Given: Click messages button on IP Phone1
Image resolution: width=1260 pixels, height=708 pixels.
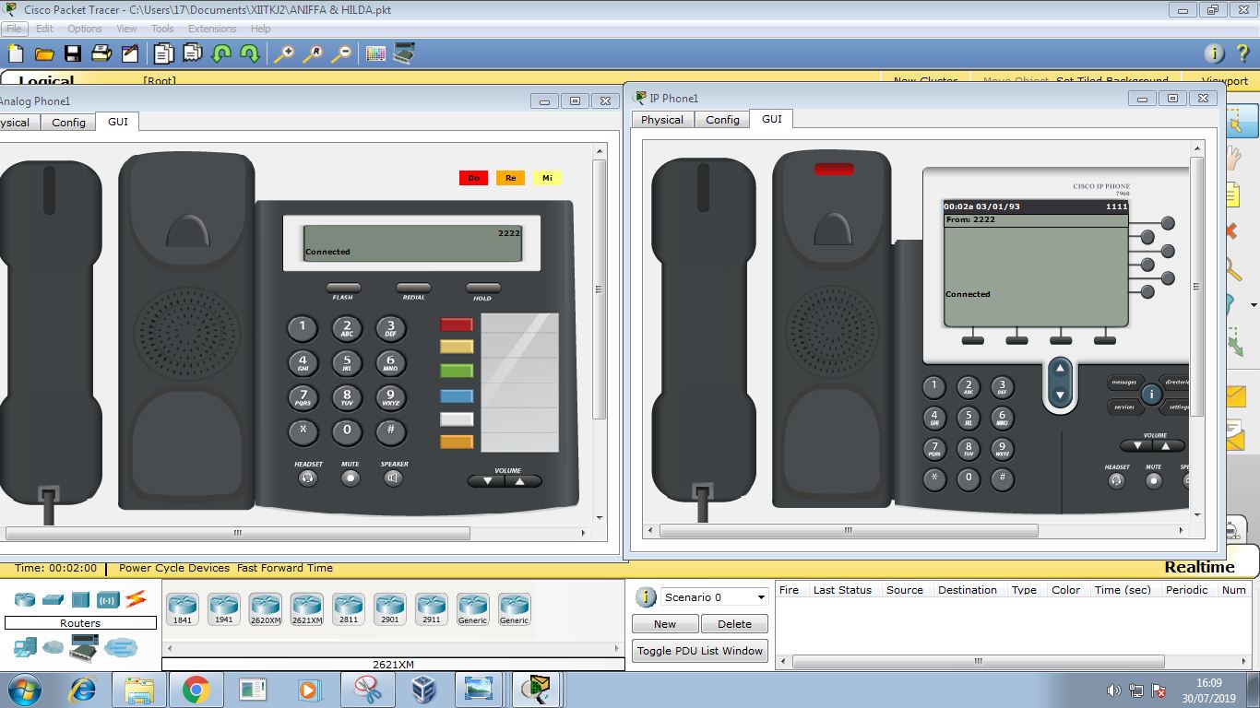Looking at the screenshot, I should [x=1124, y=382].
